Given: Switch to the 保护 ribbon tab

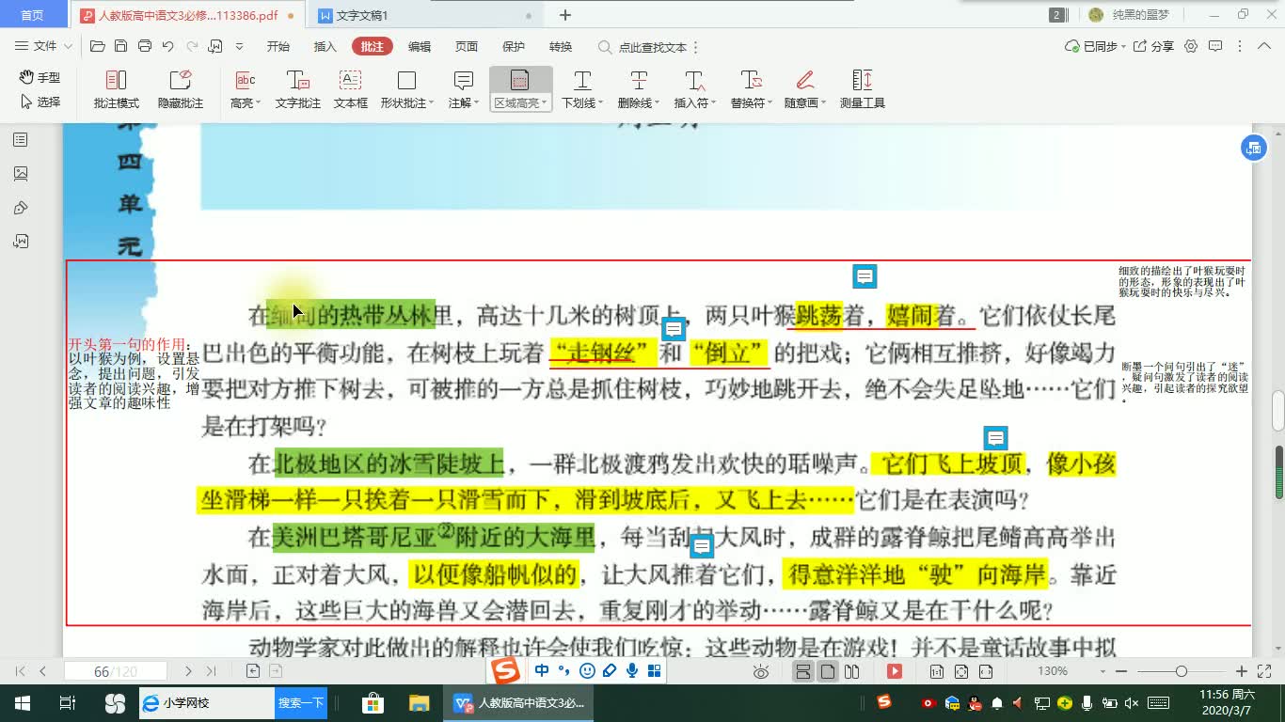Looking at the screenshot, I should point(514,46).
